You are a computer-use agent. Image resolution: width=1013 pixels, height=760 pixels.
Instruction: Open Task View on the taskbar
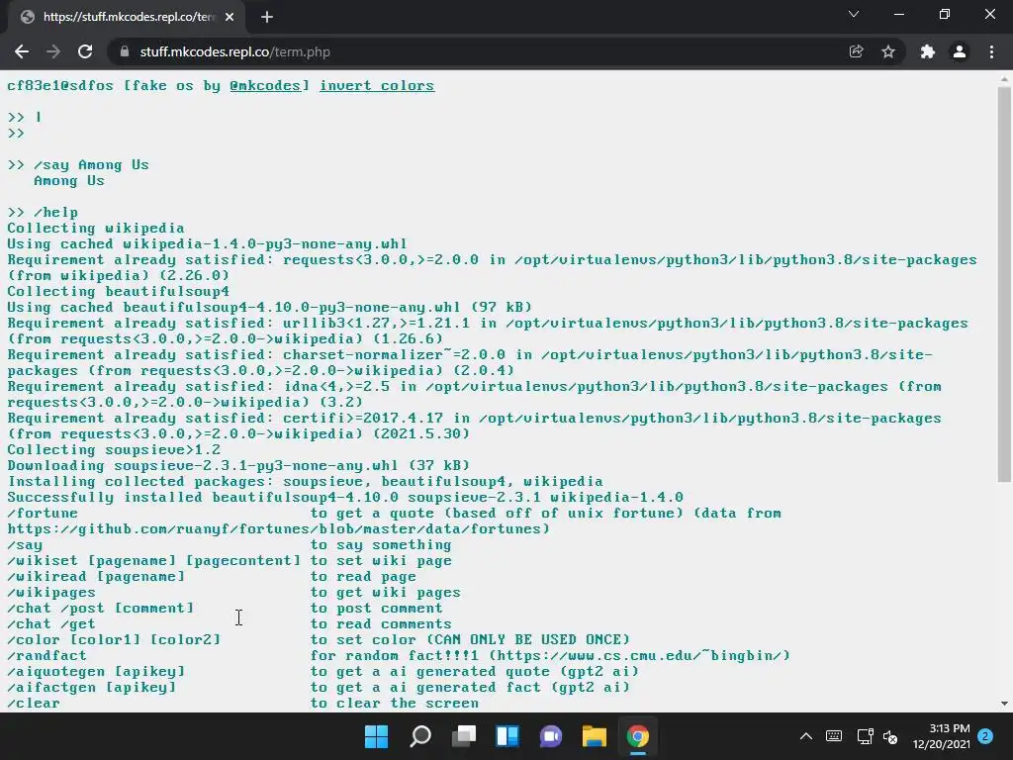[463, 736]
